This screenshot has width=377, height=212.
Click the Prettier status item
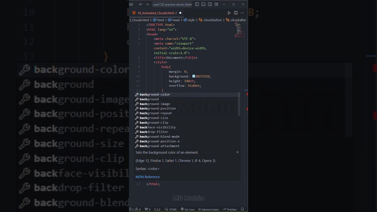click(230, 209)
